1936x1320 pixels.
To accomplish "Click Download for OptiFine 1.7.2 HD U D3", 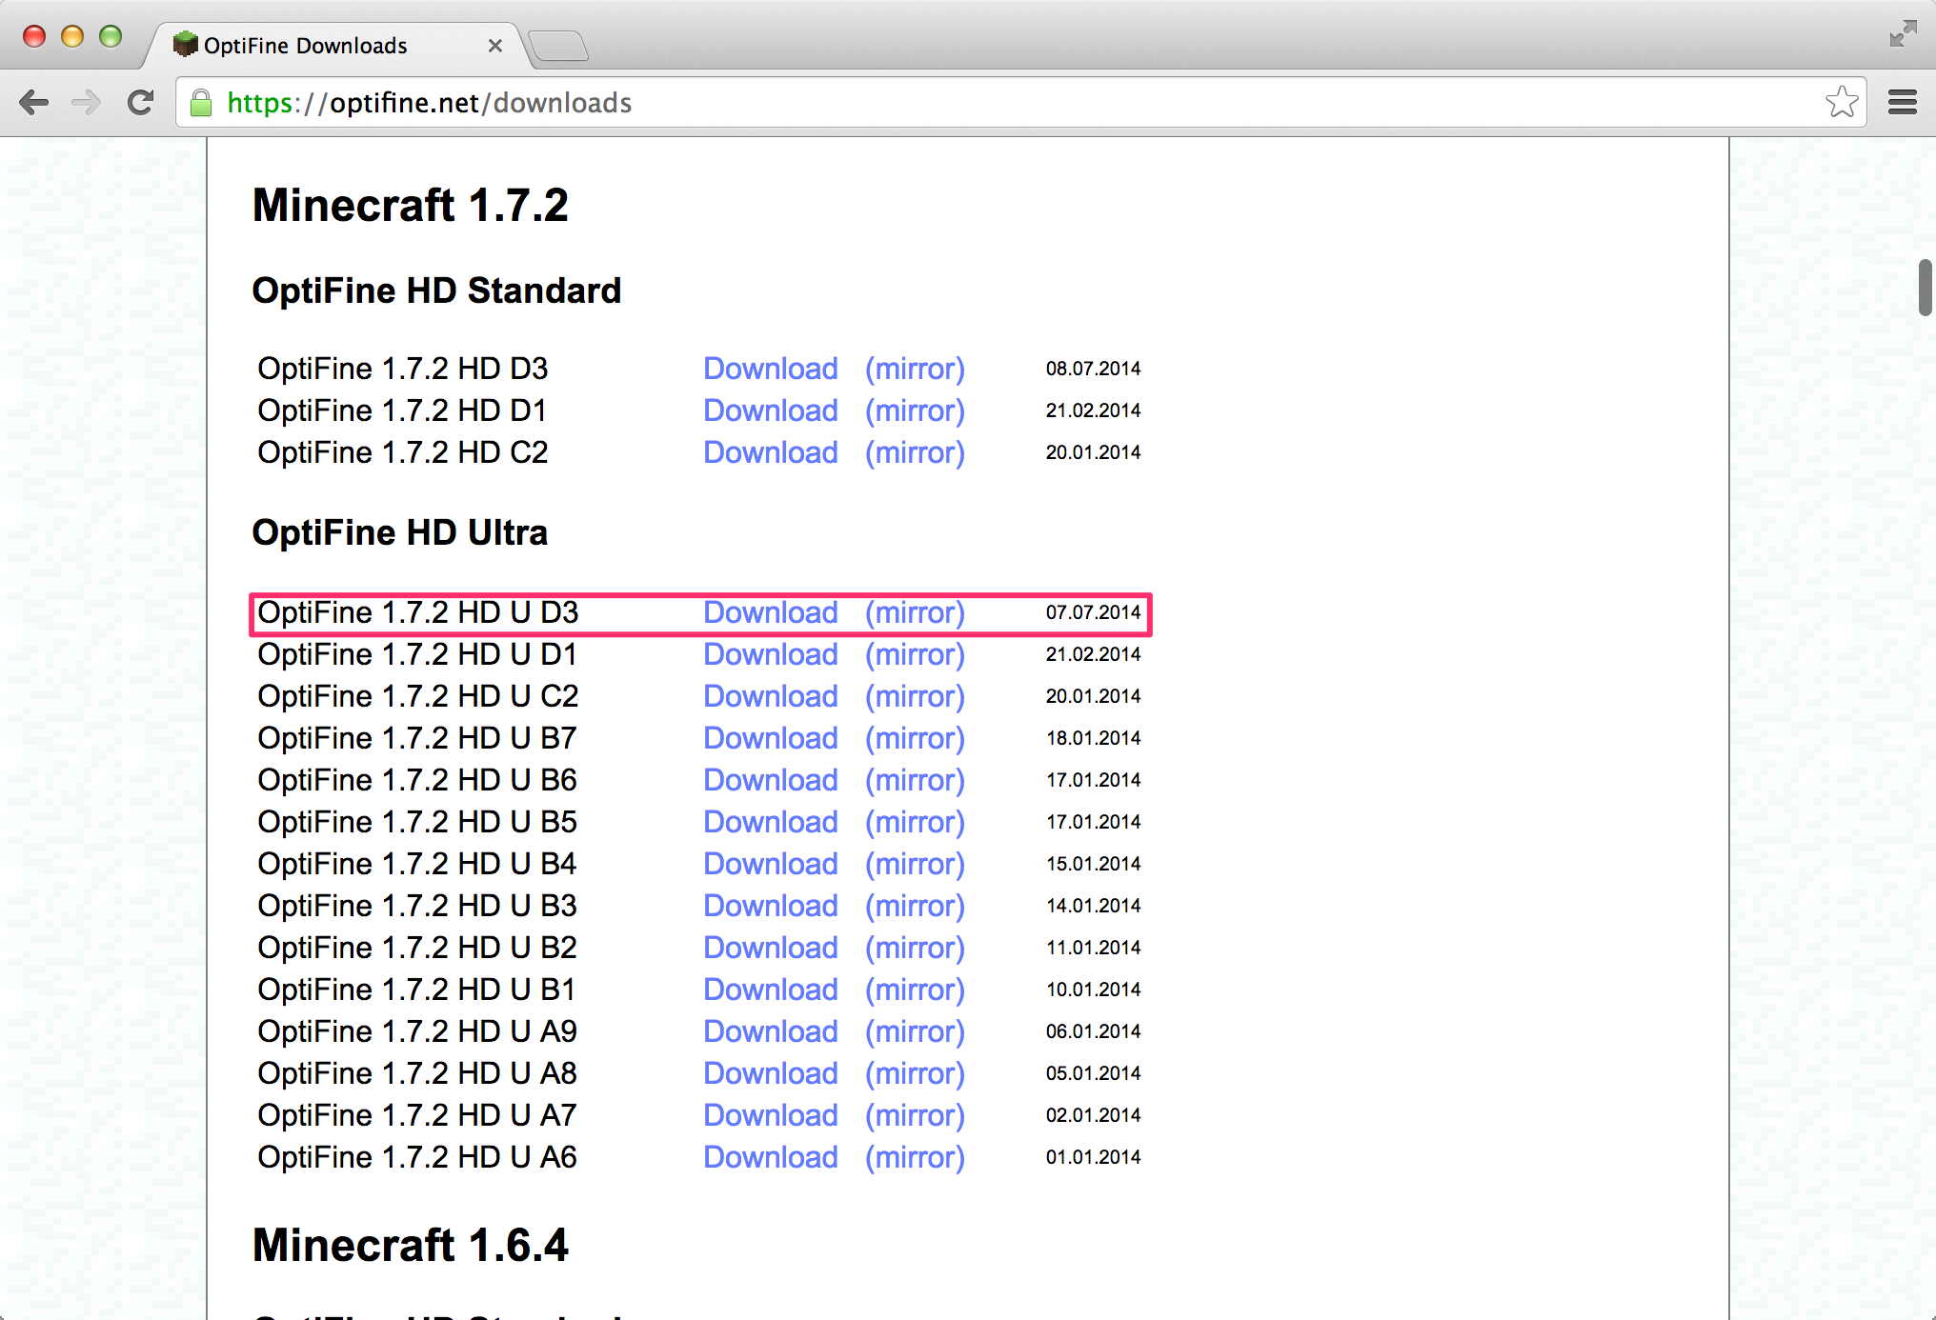I will coord(766,610).
